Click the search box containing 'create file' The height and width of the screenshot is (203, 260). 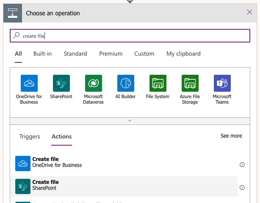click(130, 36)
